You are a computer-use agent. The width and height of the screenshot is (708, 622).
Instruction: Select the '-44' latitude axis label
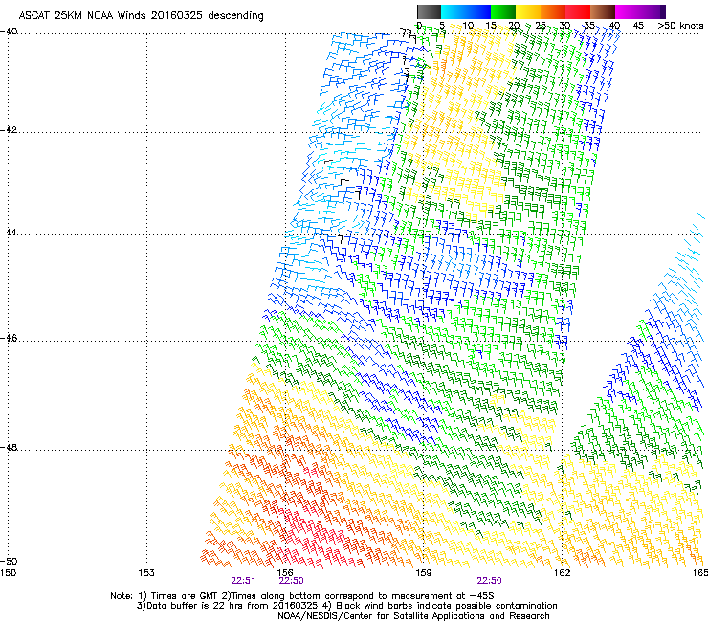click(x=9, y=233)
